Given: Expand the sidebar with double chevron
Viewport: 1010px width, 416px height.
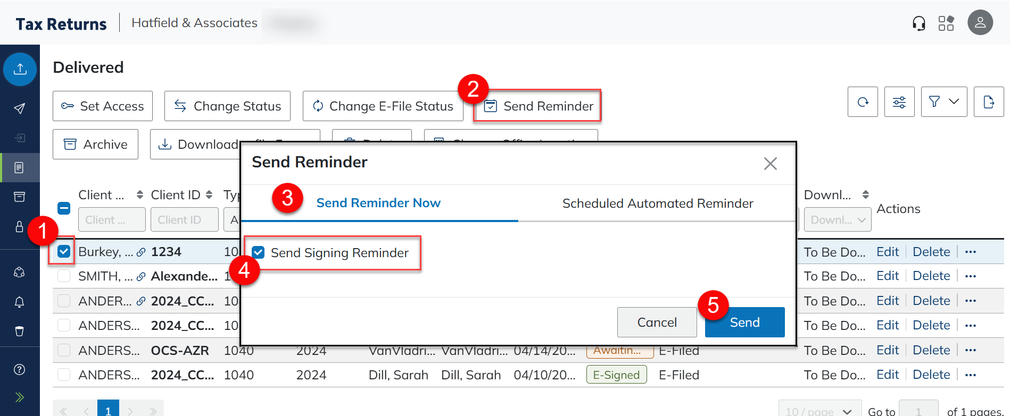Looking at the screenshot, I should 20,397.
